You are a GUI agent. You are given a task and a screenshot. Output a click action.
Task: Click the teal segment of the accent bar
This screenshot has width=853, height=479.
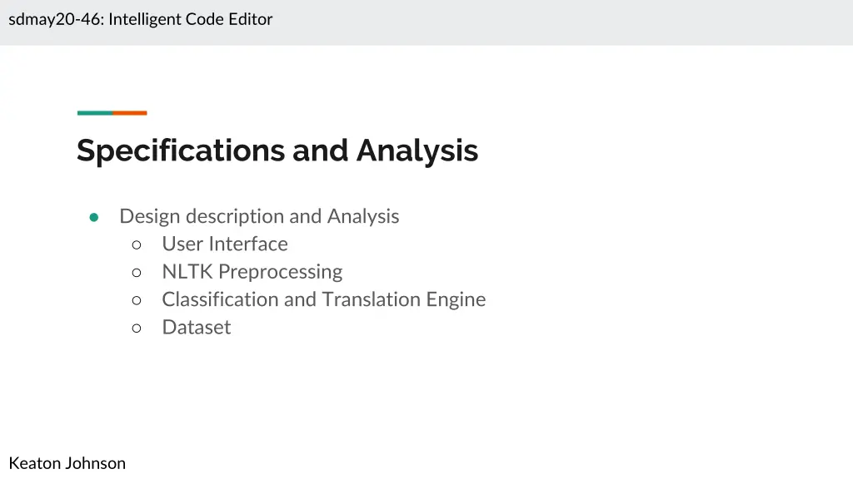click(94, 112)
